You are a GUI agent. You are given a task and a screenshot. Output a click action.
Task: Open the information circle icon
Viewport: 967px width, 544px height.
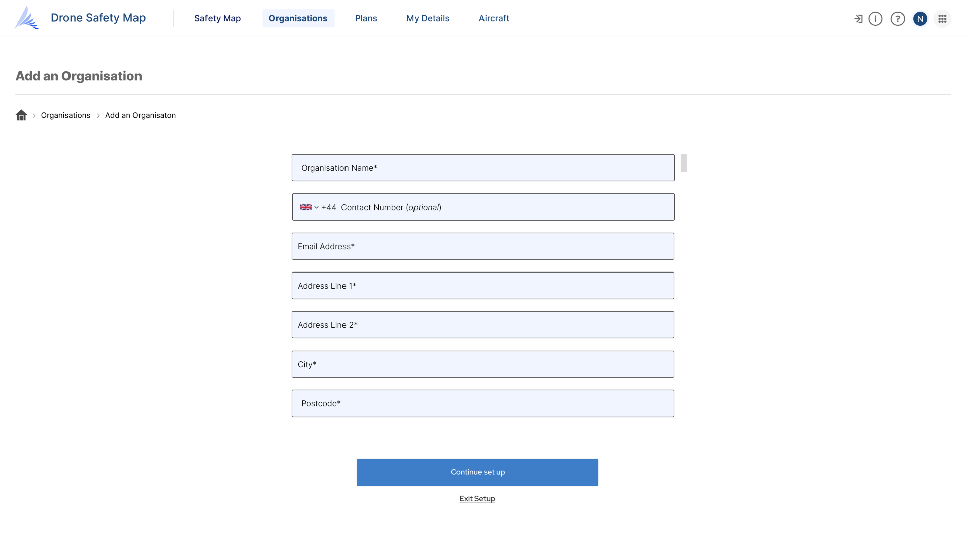(x=875, y=19)
